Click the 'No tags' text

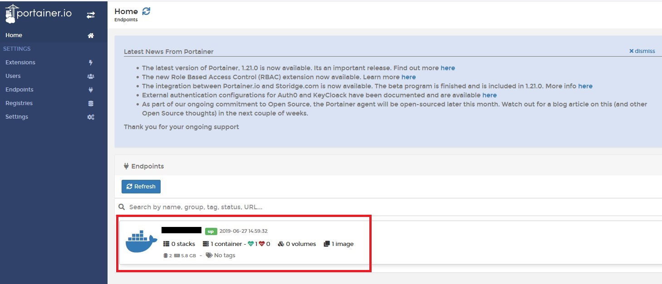pos(225,255)
